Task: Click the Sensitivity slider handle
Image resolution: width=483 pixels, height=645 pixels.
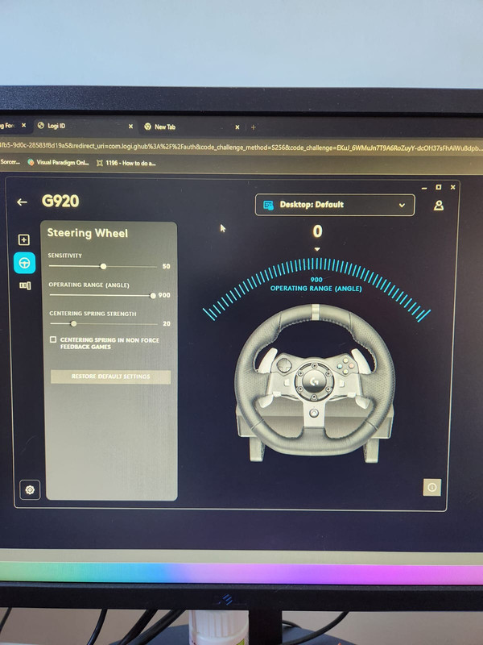Action: pos(104,266)
